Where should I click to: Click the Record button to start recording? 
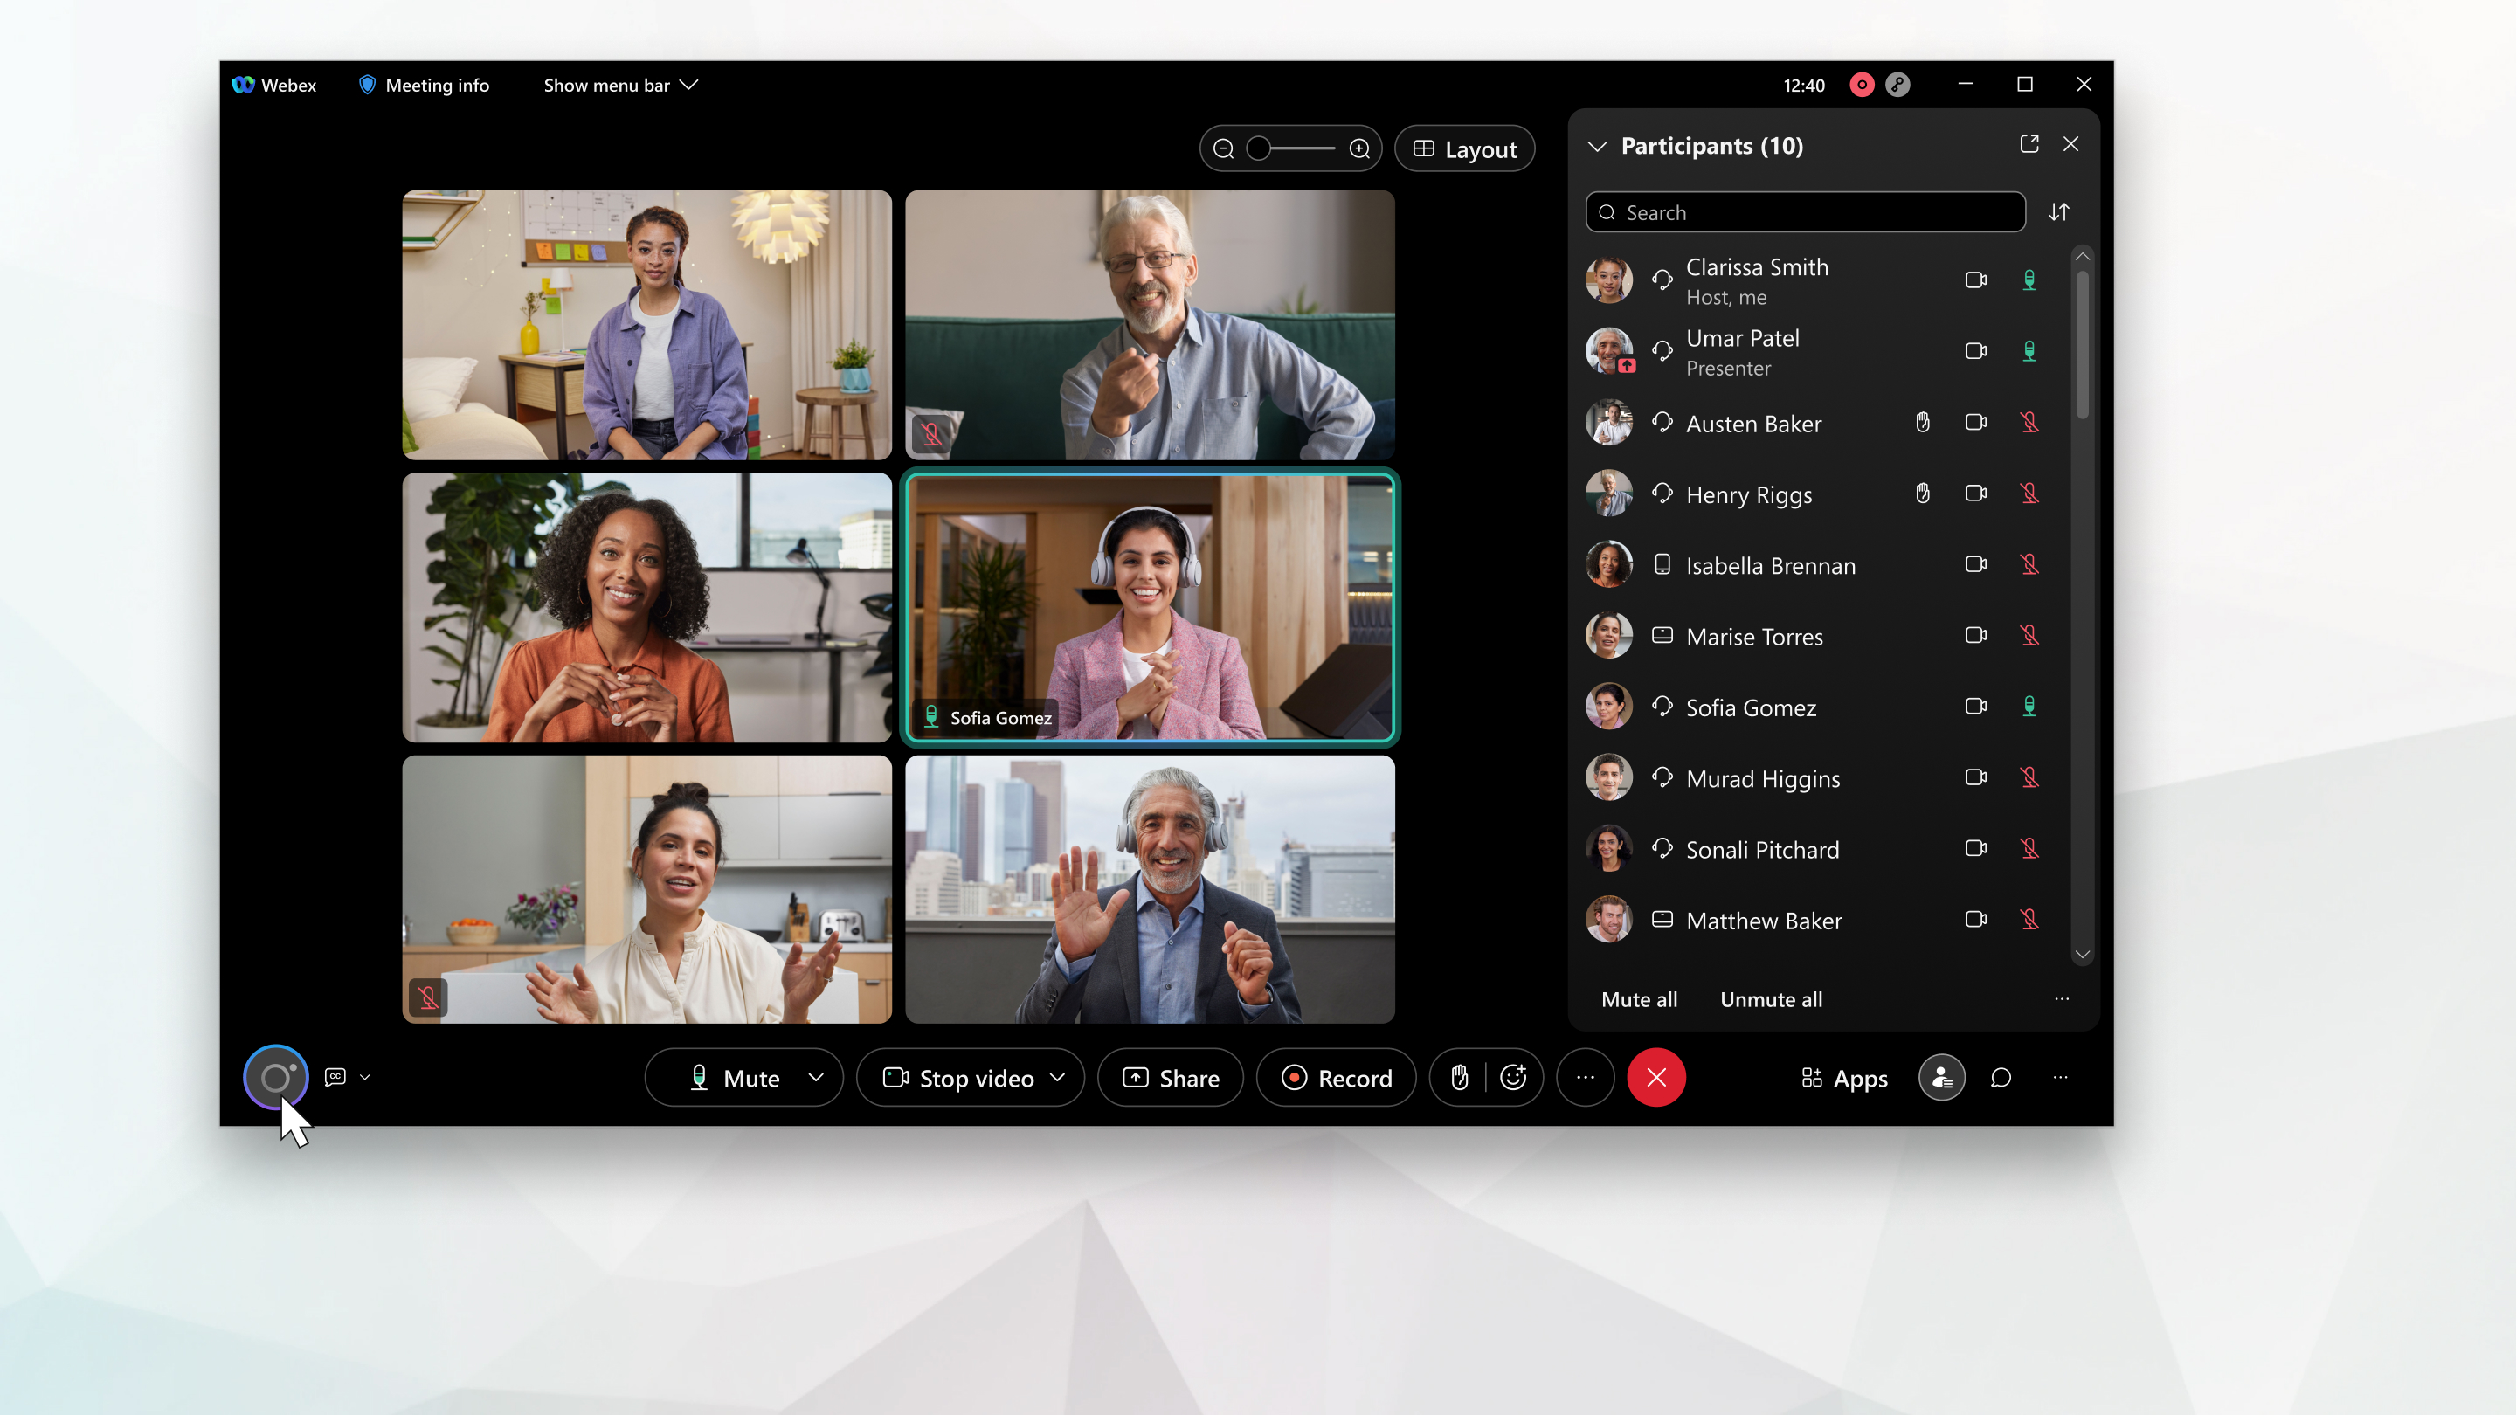[1337, 1076]
